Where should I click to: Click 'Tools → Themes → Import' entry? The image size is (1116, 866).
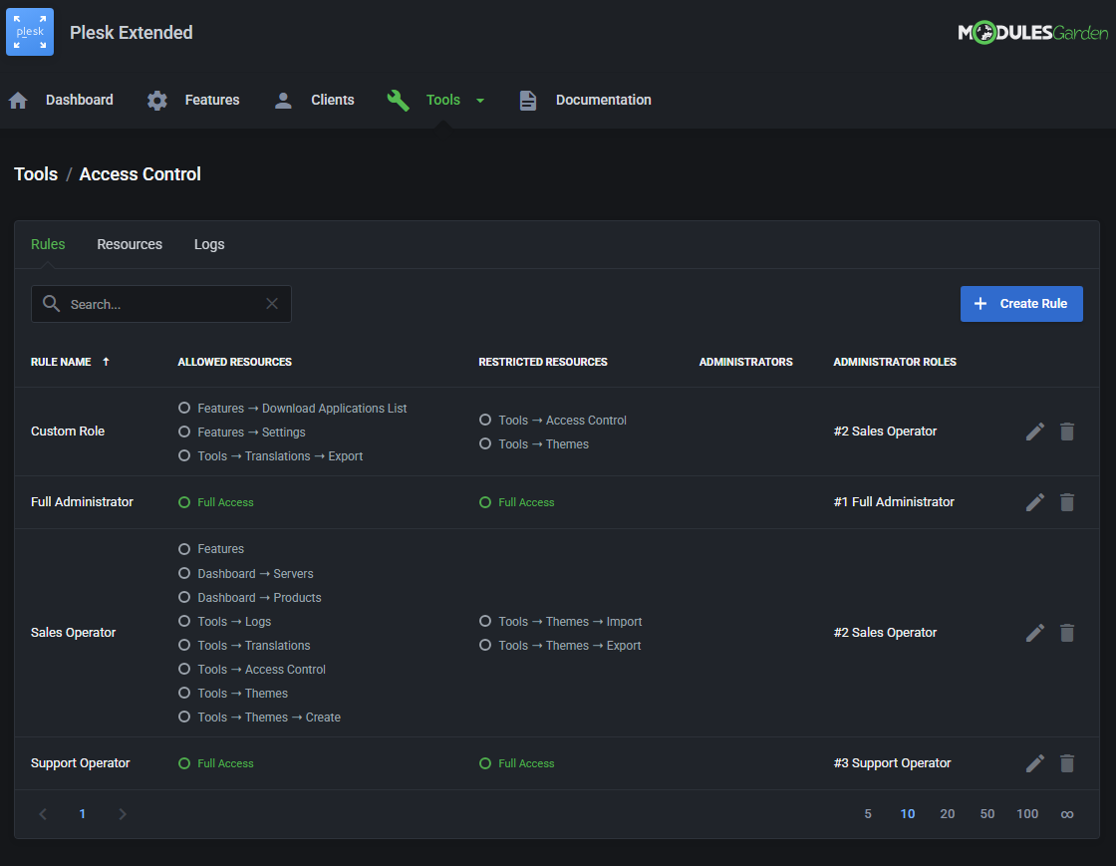point(570,622)
